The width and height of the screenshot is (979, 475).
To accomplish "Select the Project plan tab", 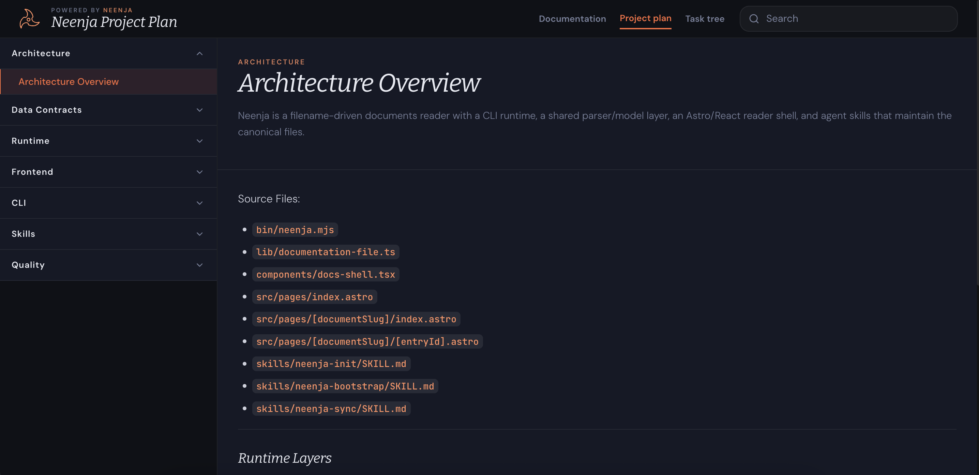I will [645, 18].
